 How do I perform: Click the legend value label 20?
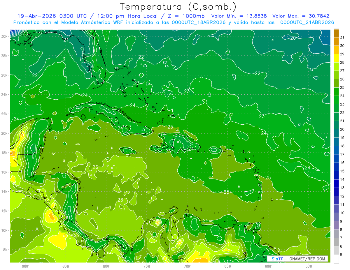coord(342,129)
